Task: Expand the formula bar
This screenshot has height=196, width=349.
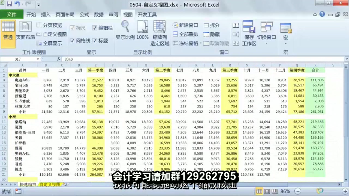Action: coord(347,59)
